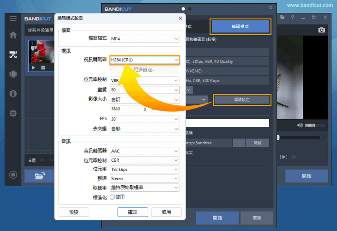The height and width of the screenshot is (231, 337).
Task: Open settings gear in left sidebar
Action: 13,113
